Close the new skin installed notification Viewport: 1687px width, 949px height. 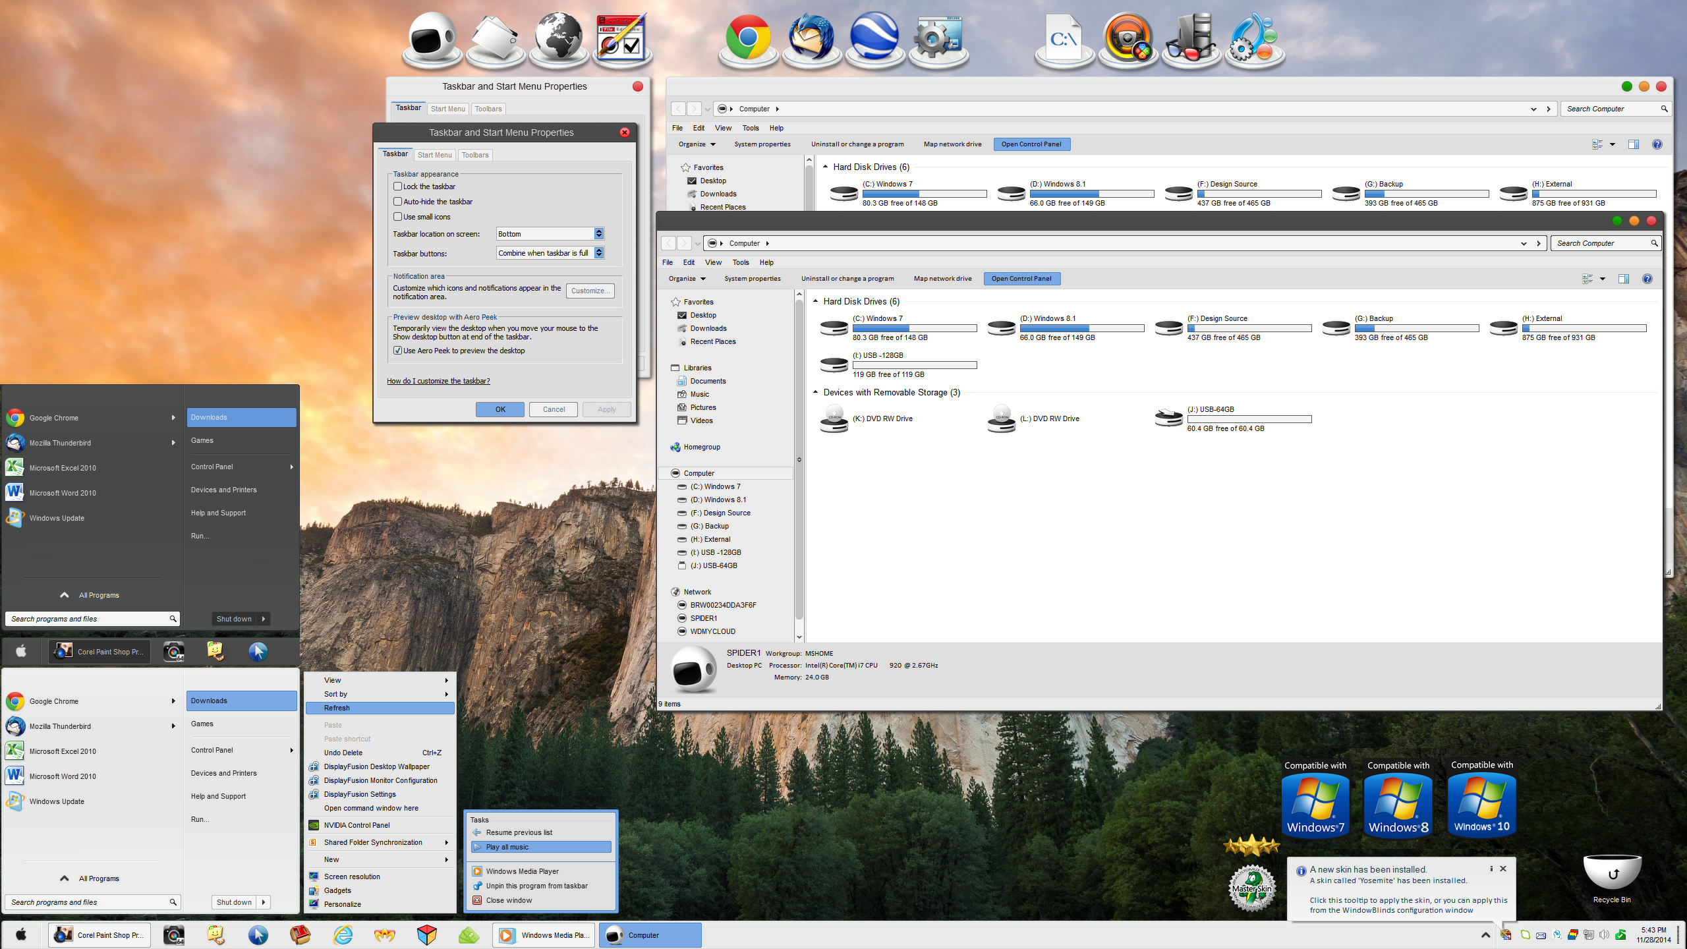(x=1503, y=869)
